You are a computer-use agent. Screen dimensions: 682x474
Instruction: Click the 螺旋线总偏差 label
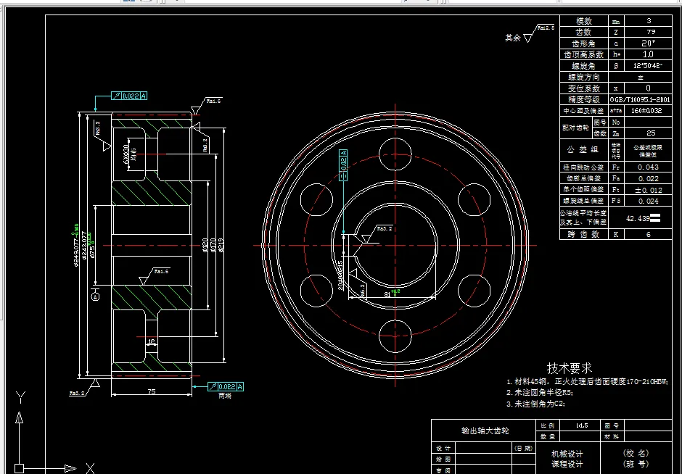pyautogui.click(x=583, y=201)
